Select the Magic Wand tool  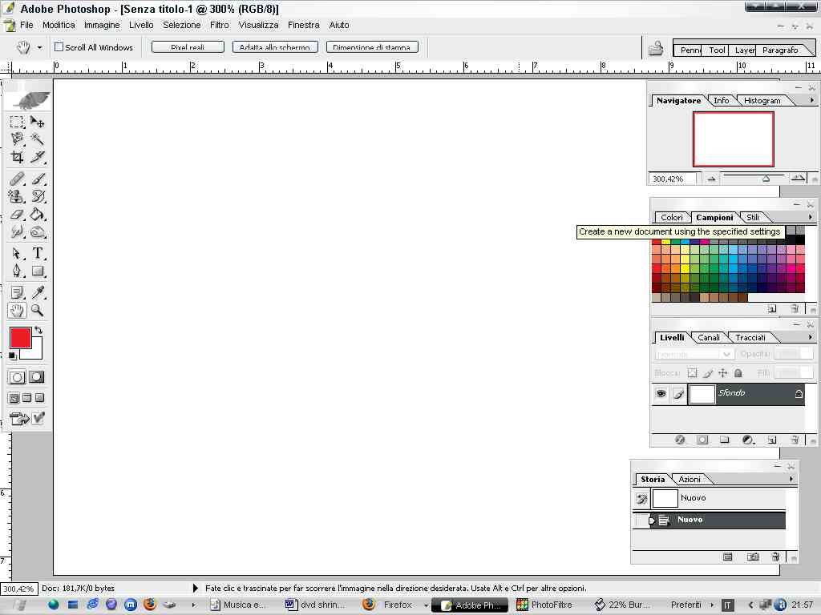[x=37, y=139]
